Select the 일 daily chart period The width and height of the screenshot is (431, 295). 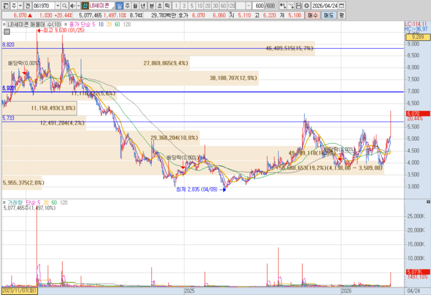pyautogui.click(x=119, y=6)
